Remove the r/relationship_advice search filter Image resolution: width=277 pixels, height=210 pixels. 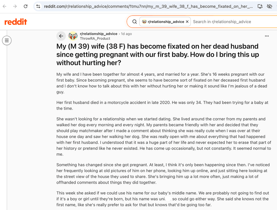tap(187, 21)
